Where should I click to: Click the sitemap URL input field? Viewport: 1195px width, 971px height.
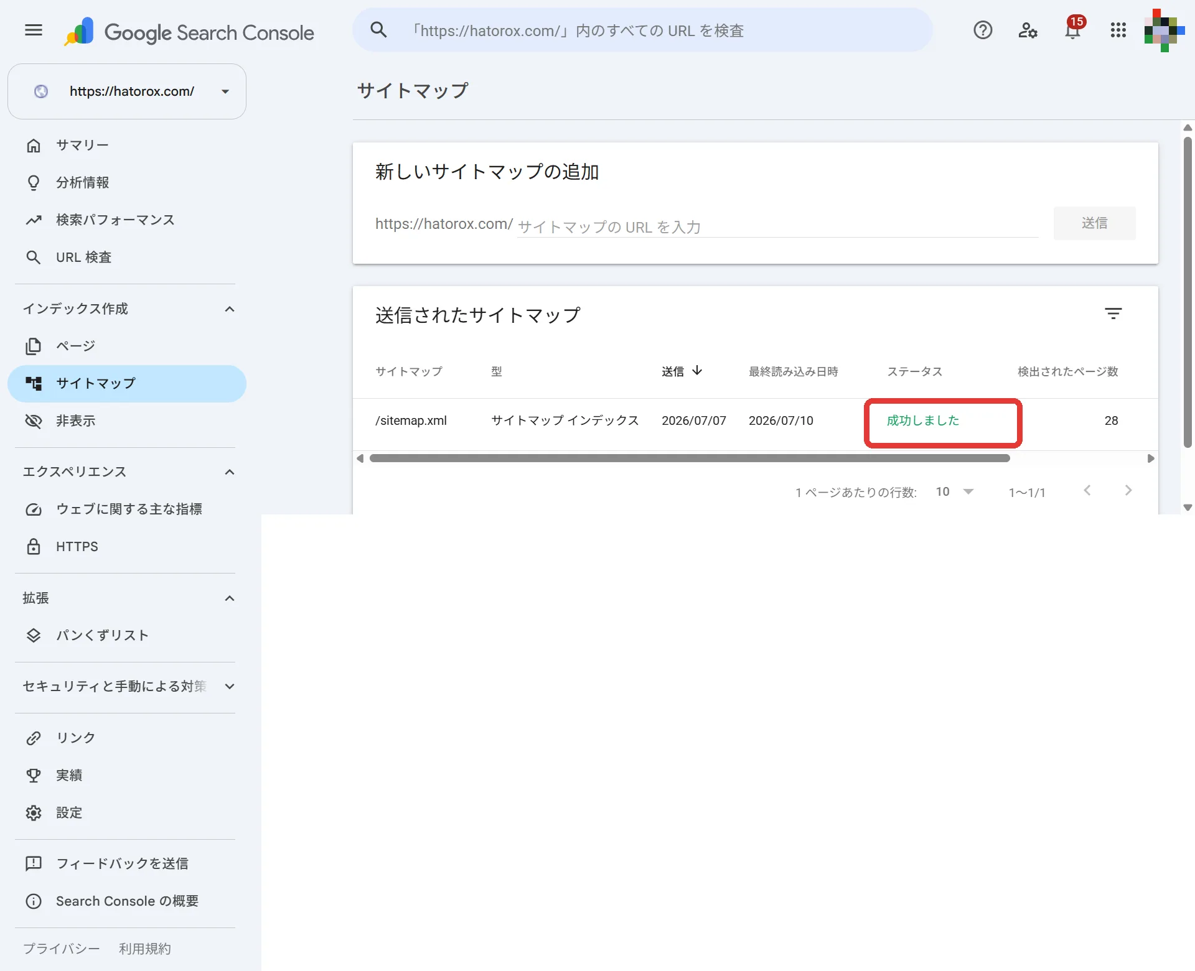click(x=777, y=226)
